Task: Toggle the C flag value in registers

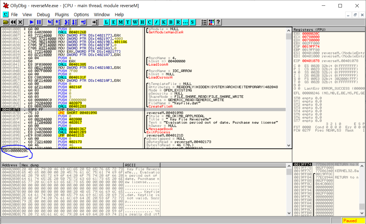Action: pyautogui.click(x=298, y=66)
